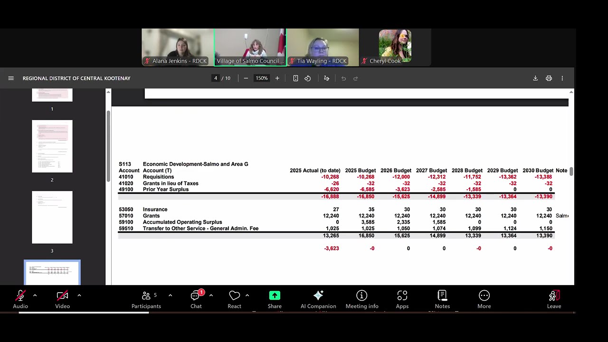Open the More options menu
The width and height of the screenshot is (608, 342).
point(484,300)
